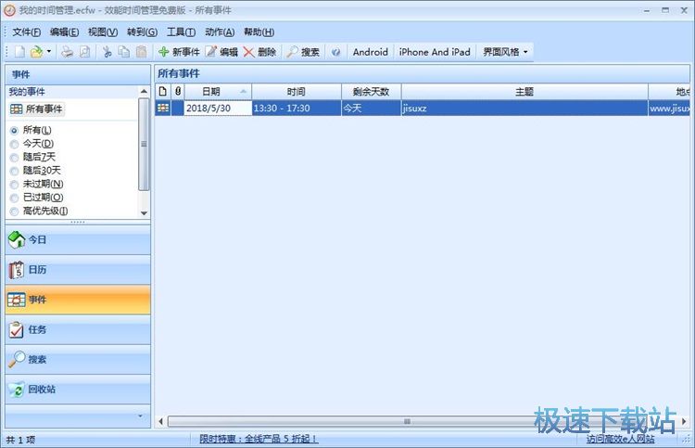Screen dimensions: 695x448
Task: Click the date cell 2018/5/30
Action: (x=218, y=108)
